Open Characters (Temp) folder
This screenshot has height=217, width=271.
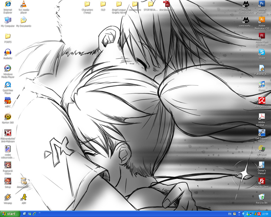click(x=87, y=7)
